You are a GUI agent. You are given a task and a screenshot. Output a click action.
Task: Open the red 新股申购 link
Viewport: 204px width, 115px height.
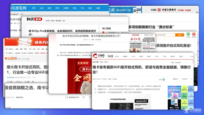coord(43,53)
